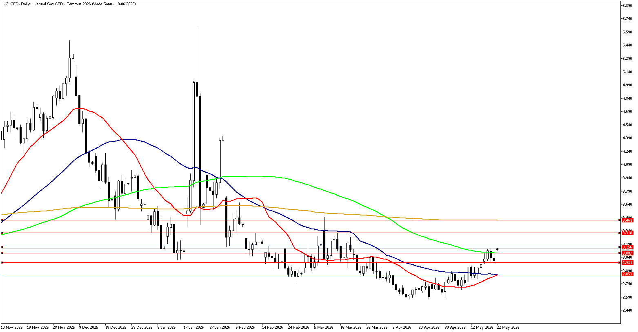Click the 24 Feb 2026 date label
Viewport: 638px width, 332px height.
click(x=298, y=327)
